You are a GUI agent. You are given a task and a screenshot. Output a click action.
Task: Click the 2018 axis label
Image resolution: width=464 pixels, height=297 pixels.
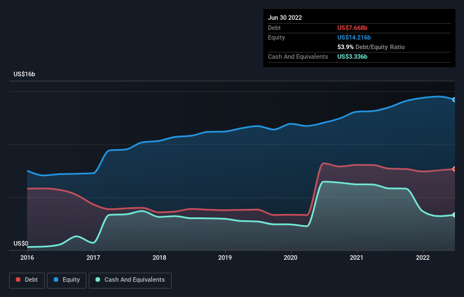[x=159, y=257]
